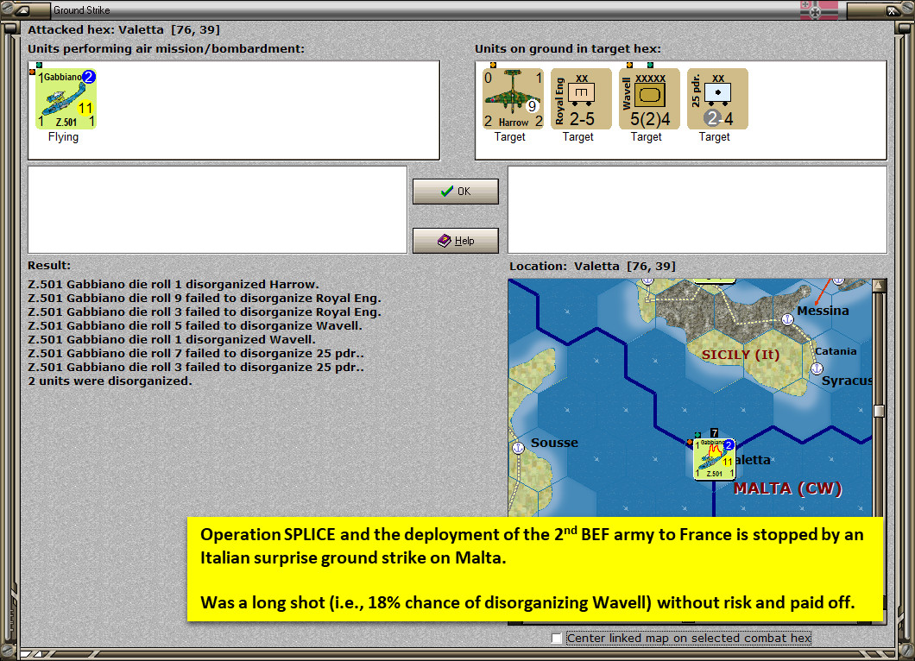This screenshot has height=661, width=915.
Task: Click result line 'die roll 5 failed to disorganize Wavell'
Action: [195, 325]
